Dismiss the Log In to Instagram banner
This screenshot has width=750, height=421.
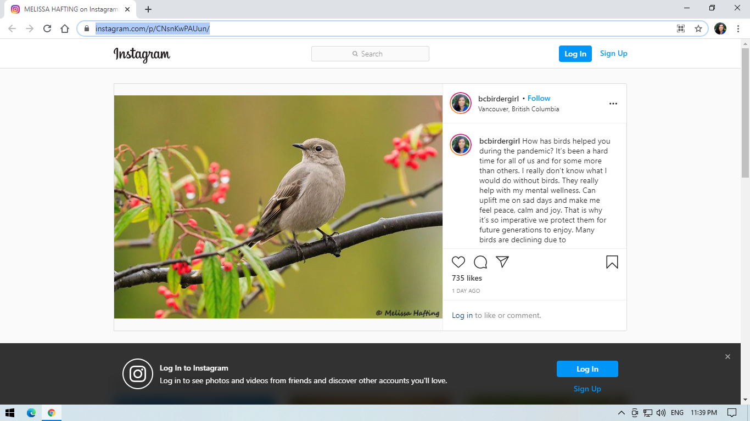[727, 357]
